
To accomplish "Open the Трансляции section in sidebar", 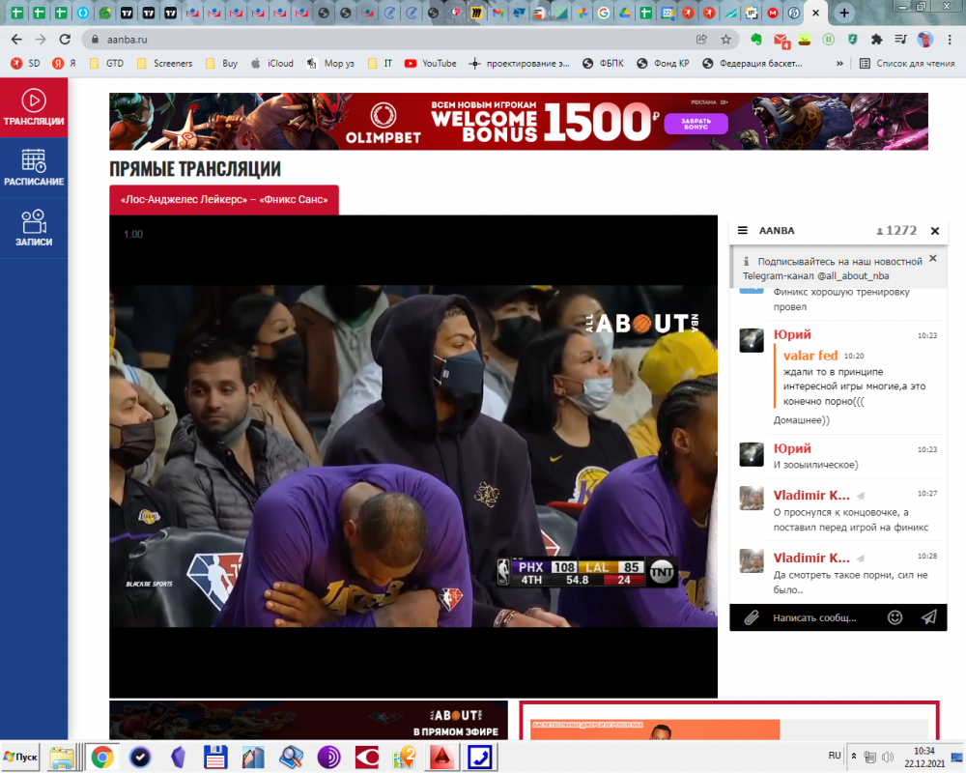I will click(34, 107).
